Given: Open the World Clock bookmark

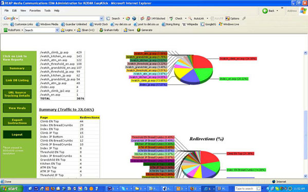Looking at the screenshot, I should point(99,24).
